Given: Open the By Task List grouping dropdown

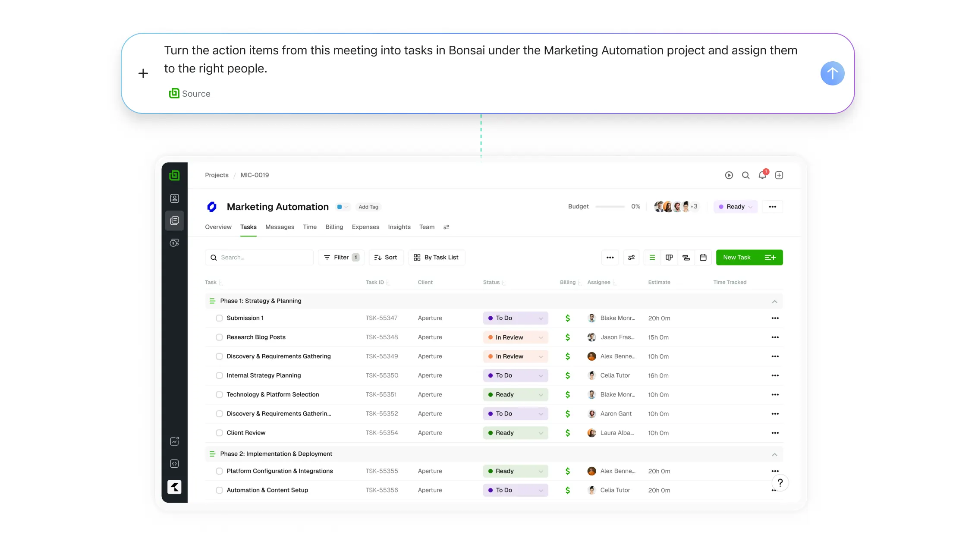Looking at the screenshot, I should tap(436, 258).
